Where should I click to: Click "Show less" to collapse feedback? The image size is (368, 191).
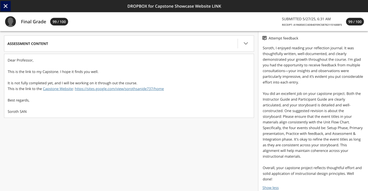(270, 188)
